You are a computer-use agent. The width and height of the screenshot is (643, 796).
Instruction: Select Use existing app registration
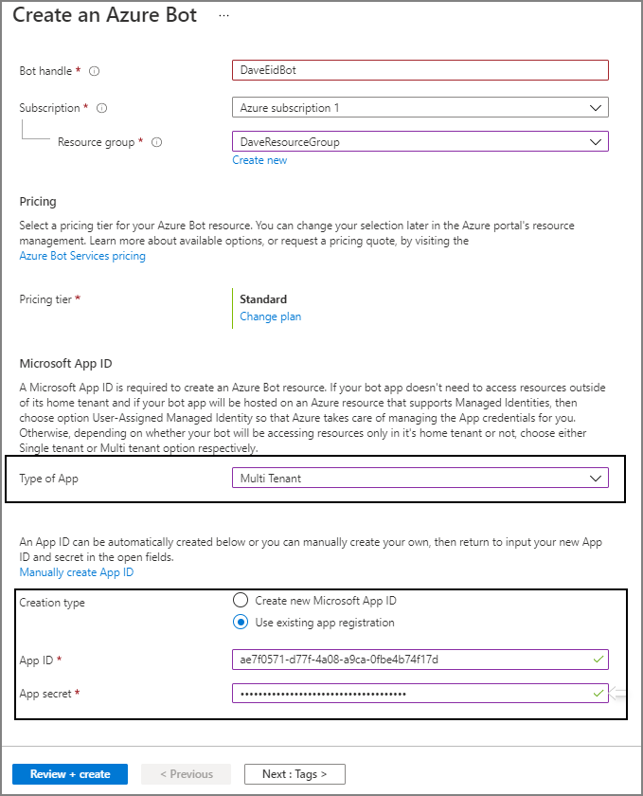click(x=241, y=621)
